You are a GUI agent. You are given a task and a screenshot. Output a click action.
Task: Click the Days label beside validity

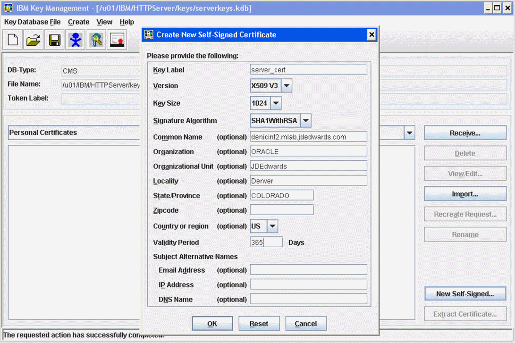point(296,243)
